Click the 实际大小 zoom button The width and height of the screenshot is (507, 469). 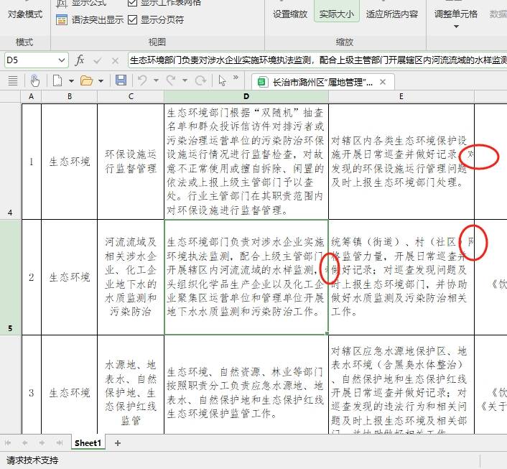coord(336,14)
